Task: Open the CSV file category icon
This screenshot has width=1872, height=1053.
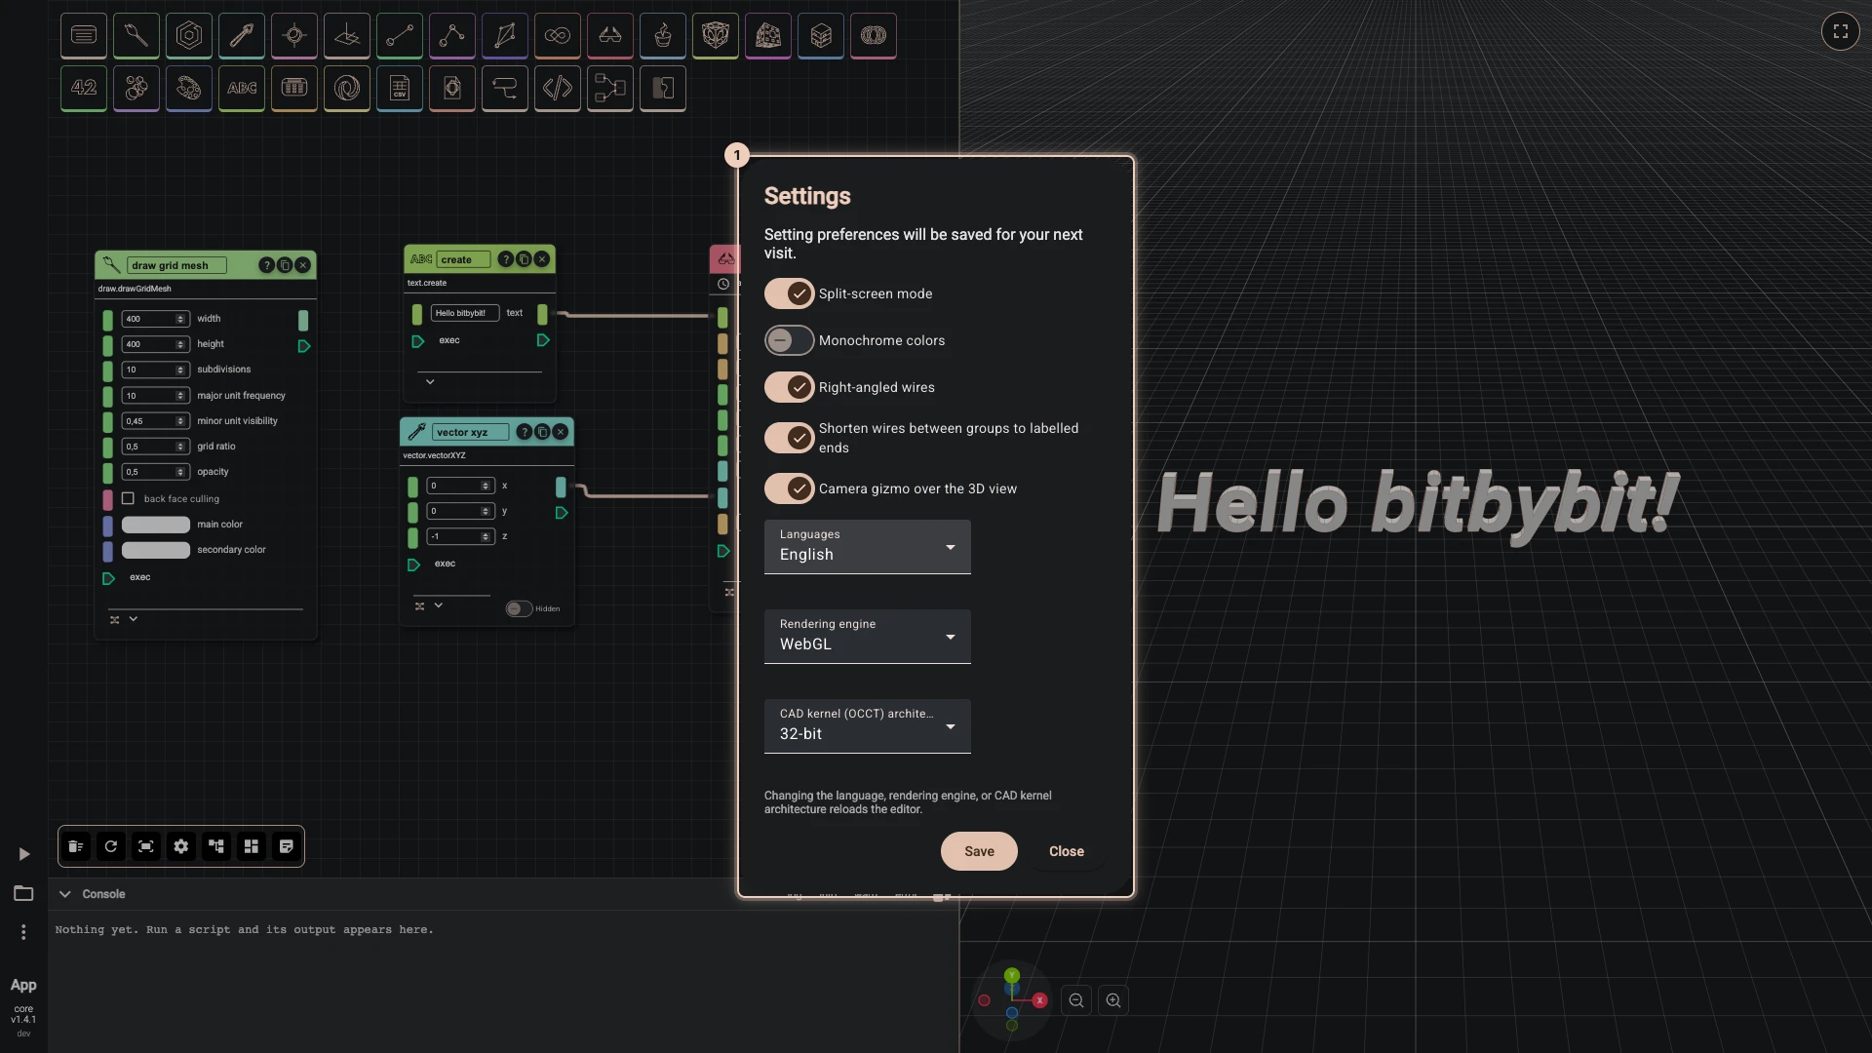Action: pos(399,89)
